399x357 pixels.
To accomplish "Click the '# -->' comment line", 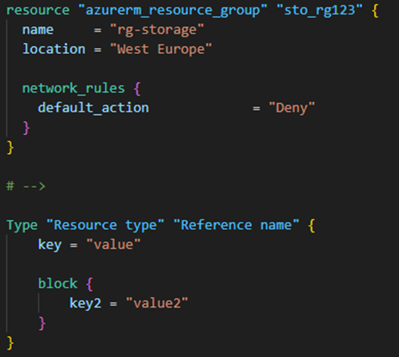I will pos(26,186).
